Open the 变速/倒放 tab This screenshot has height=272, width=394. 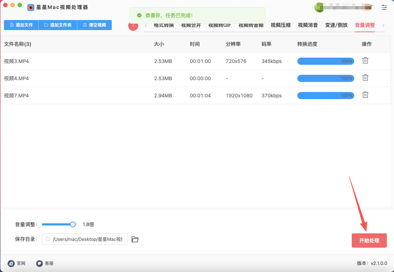click(336, 25)
